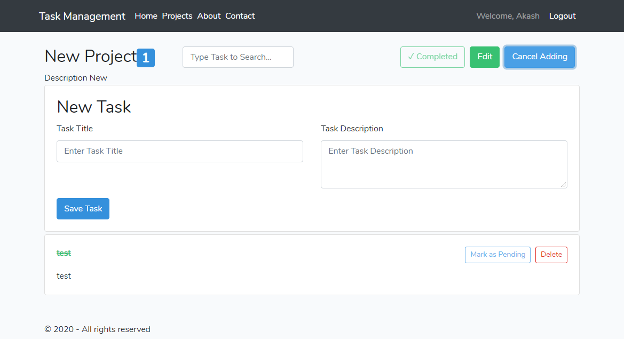This screenshot has height=339, width=624.
Task: Toggle the Completed tasks filter
Action: 432,57
